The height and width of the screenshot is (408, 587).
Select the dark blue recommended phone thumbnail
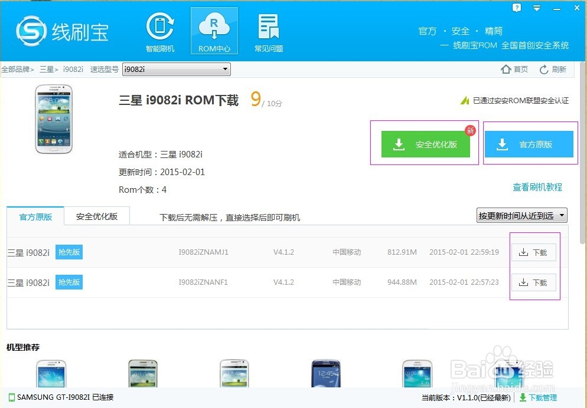click(x=326, y=373)
